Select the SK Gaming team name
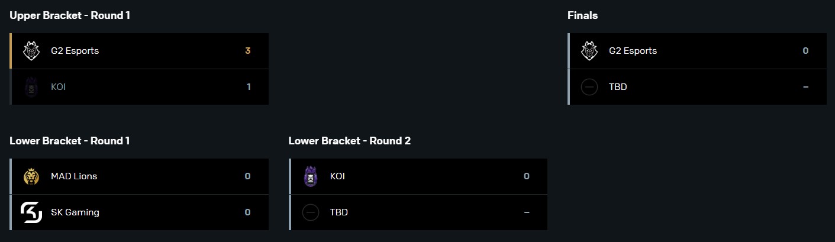This screenshot has width=835, height=242. point(75,212)
